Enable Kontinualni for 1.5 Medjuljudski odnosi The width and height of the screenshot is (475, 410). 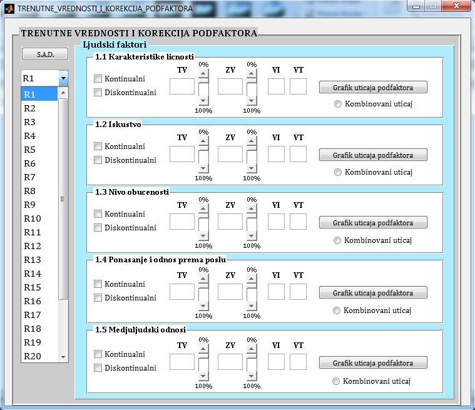[x=98, y=354]
